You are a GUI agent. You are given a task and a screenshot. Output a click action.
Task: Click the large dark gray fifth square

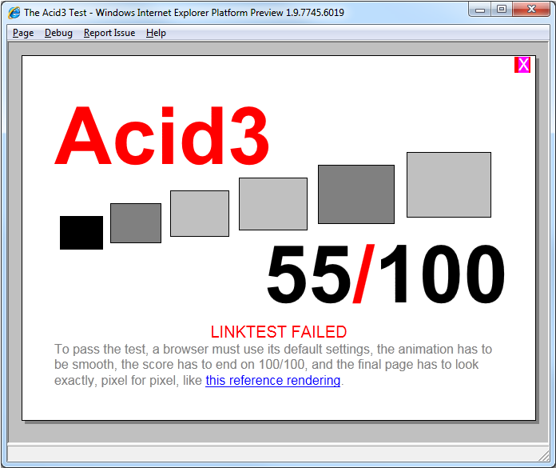pos(356,194)
